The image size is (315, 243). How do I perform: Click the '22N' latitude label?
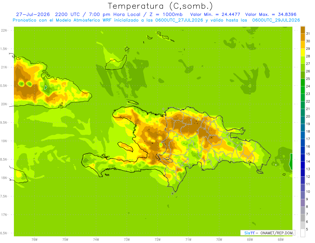[4, 30]
